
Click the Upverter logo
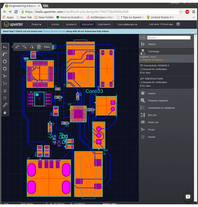[13, 24]
